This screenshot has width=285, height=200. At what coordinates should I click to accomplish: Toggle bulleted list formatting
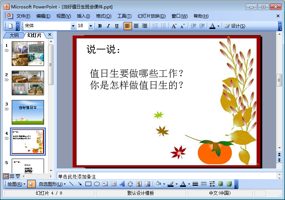pos(163,26)
